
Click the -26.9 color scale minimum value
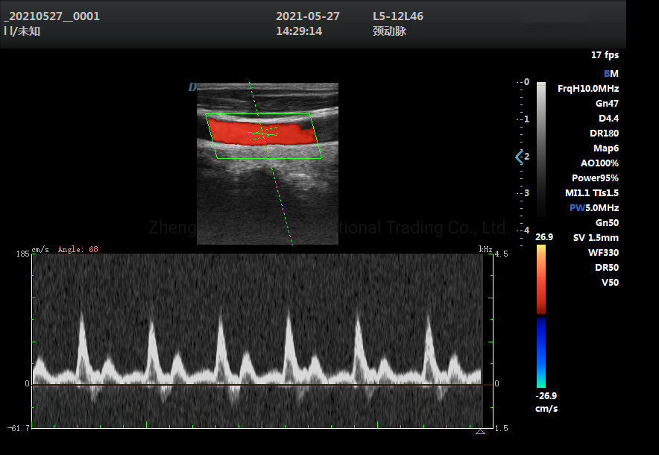pyautogui.click(x=546, y=396)
